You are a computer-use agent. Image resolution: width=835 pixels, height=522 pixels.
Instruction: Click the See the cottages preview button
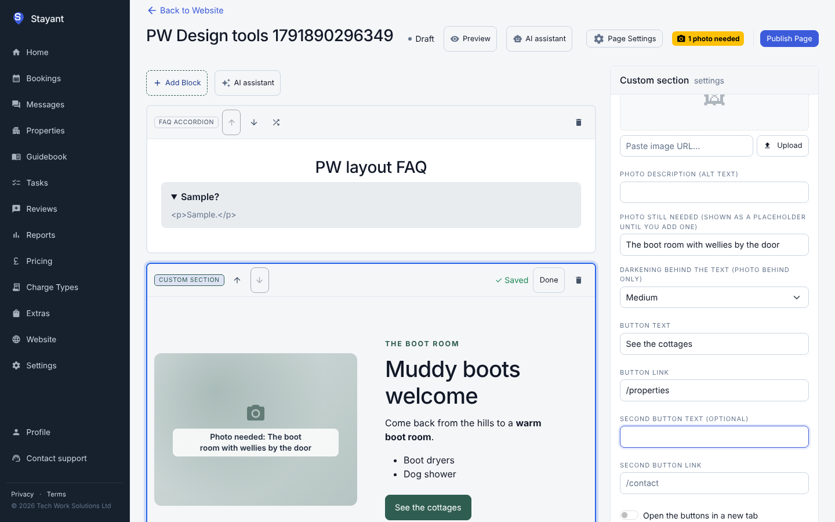coord(428,507)
